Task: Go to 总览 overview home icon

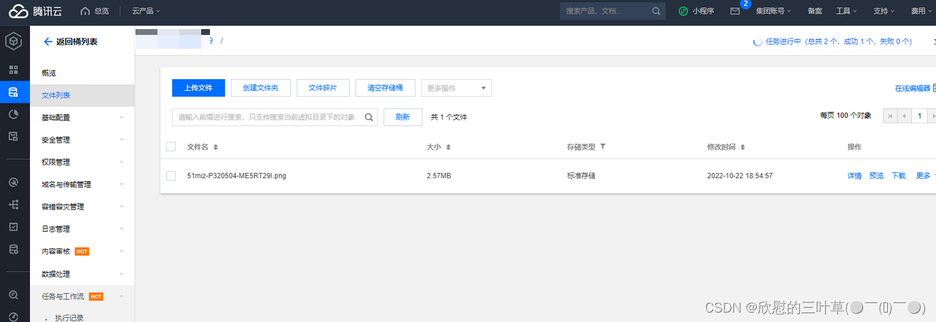Action: click(85, 11)
